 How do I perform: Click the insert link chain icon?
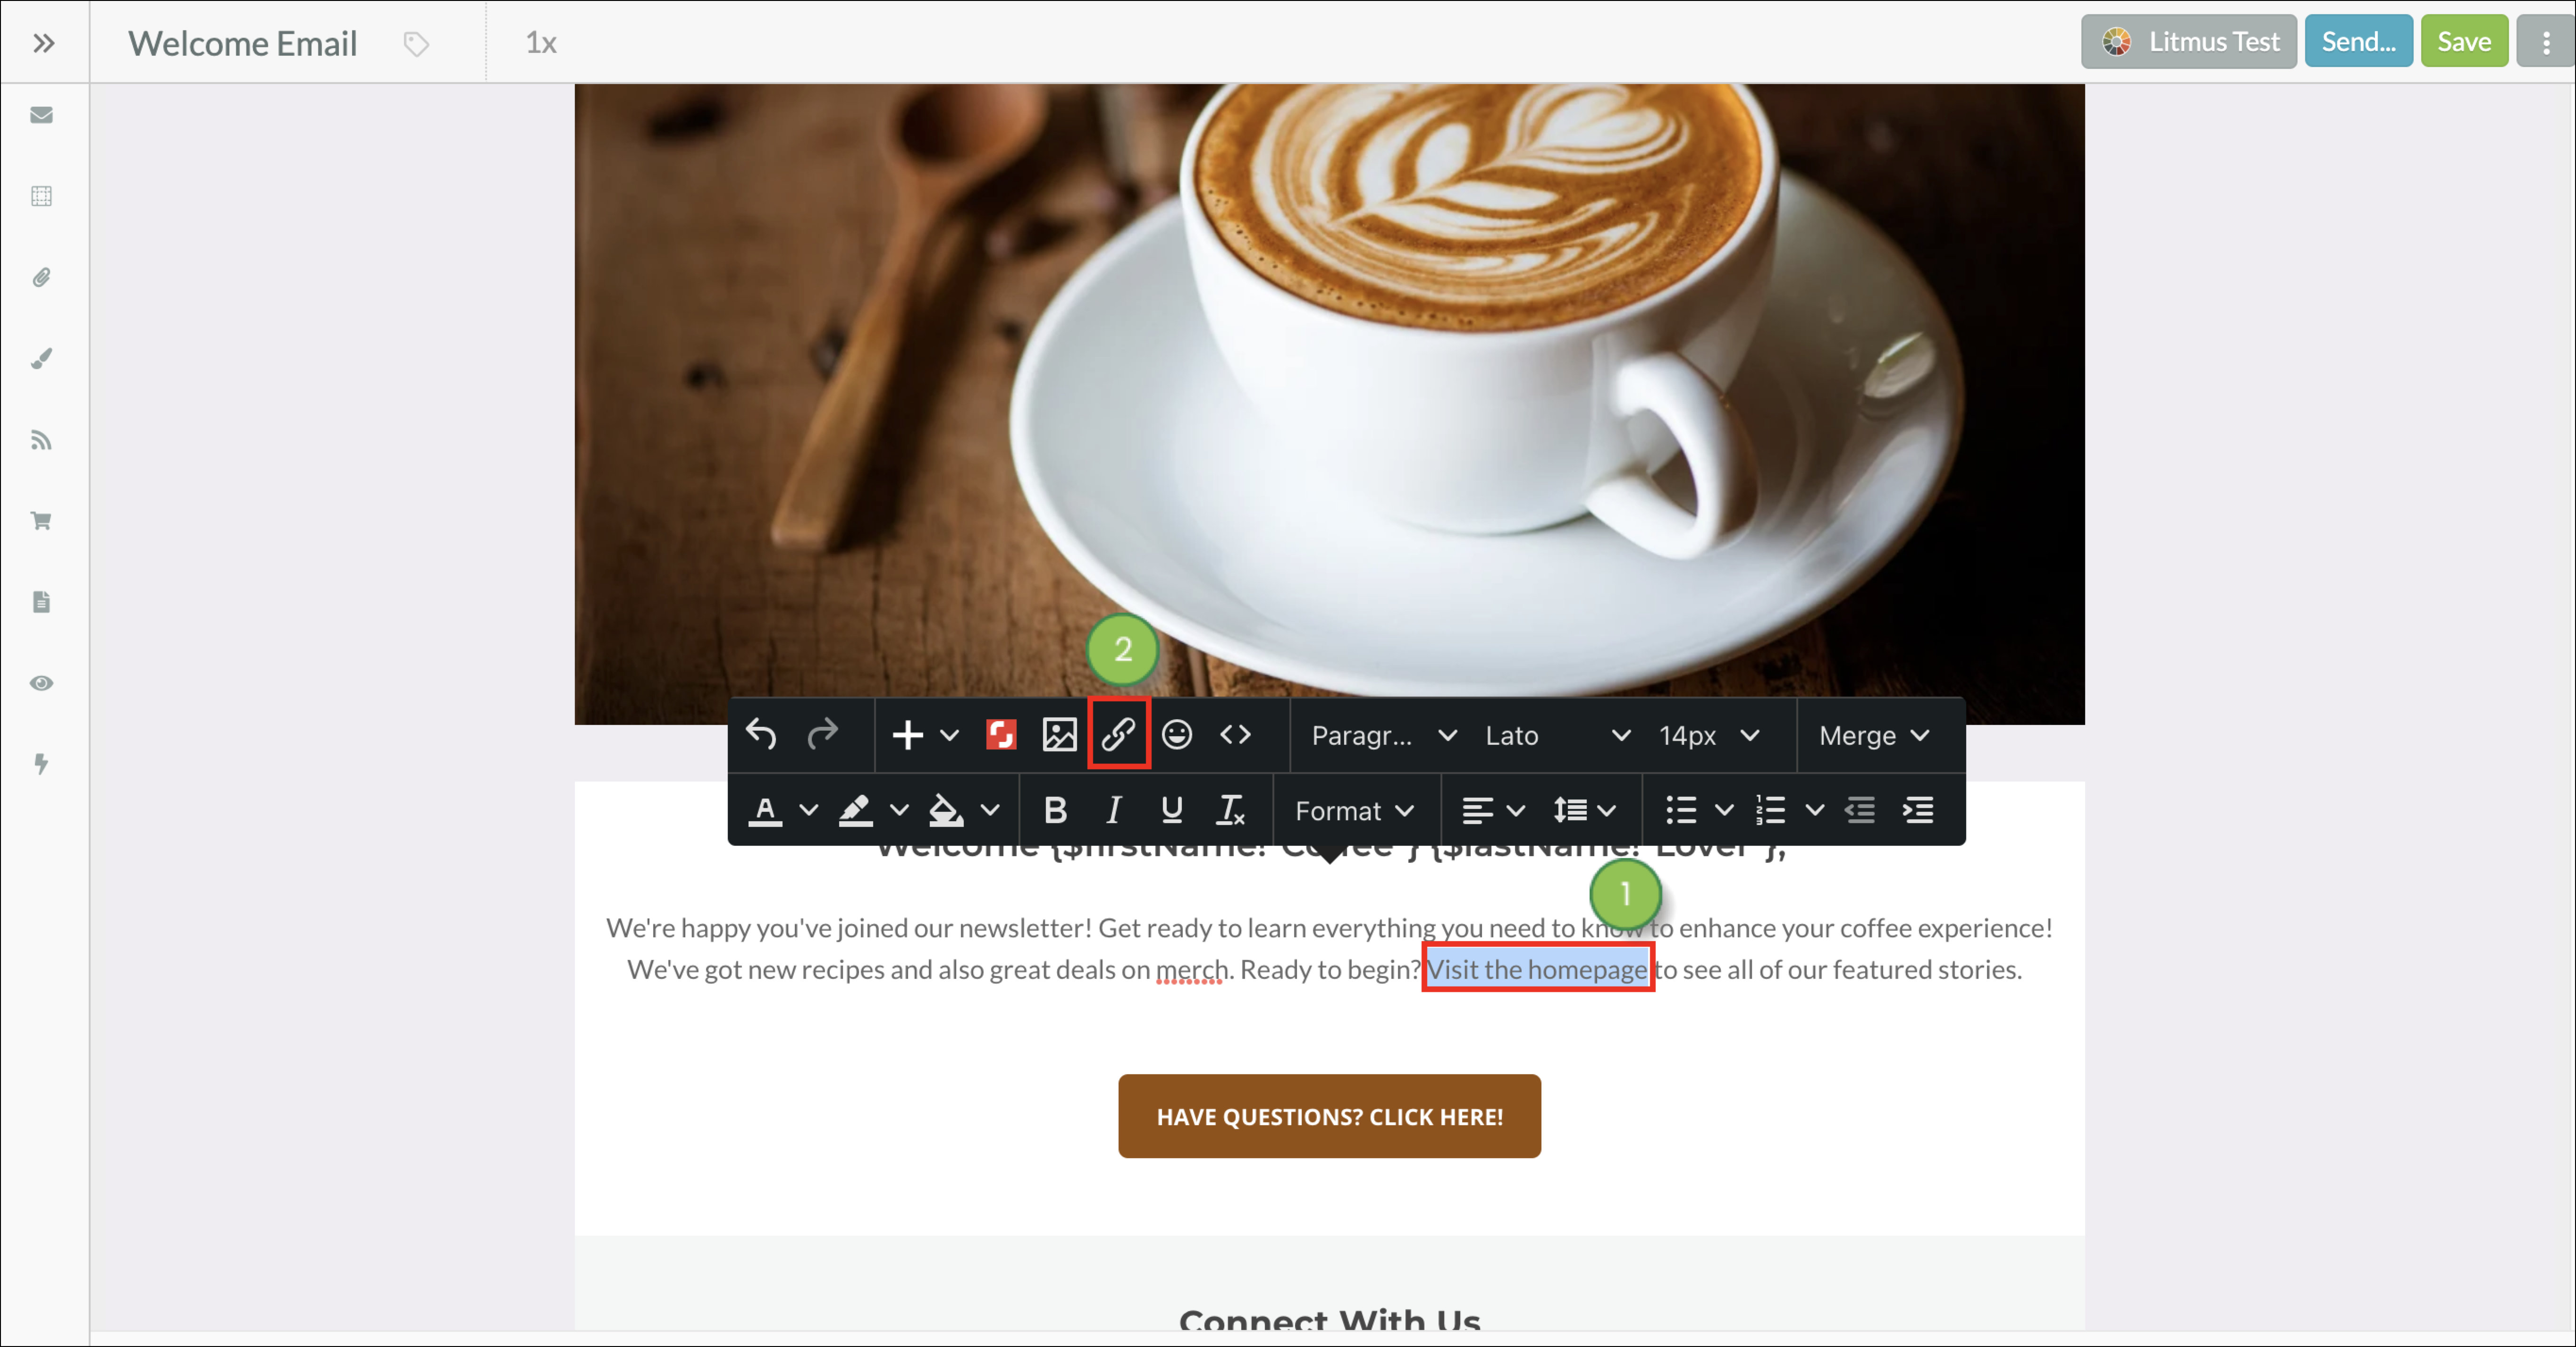(1118, 735)
